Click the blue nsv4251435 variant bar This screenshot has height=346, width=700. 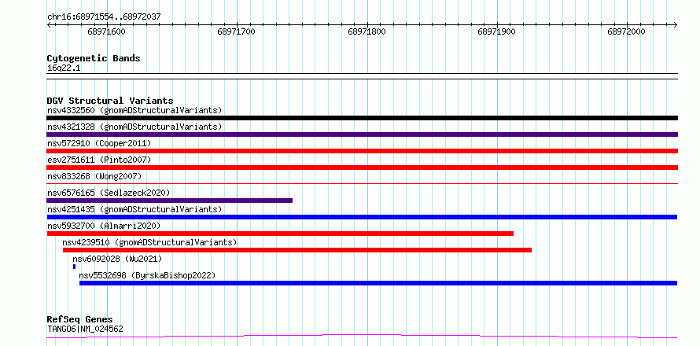362,217
